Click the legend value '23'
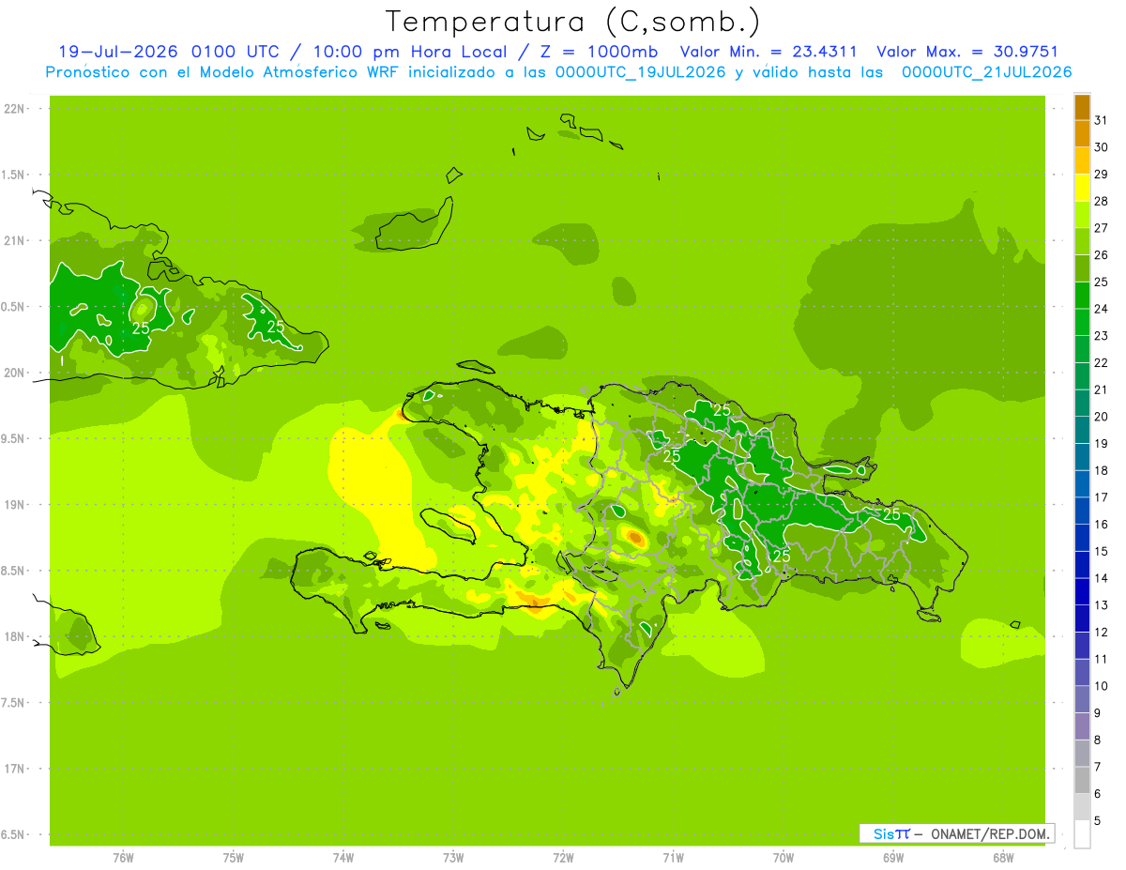The width and height of the screenshot is (1126, 870). [x=1102, y=336]
